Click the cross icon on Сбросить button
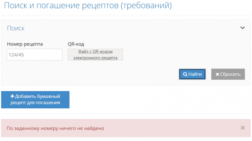The height and width of the screenshot is (141, 252). click(217, 74)
